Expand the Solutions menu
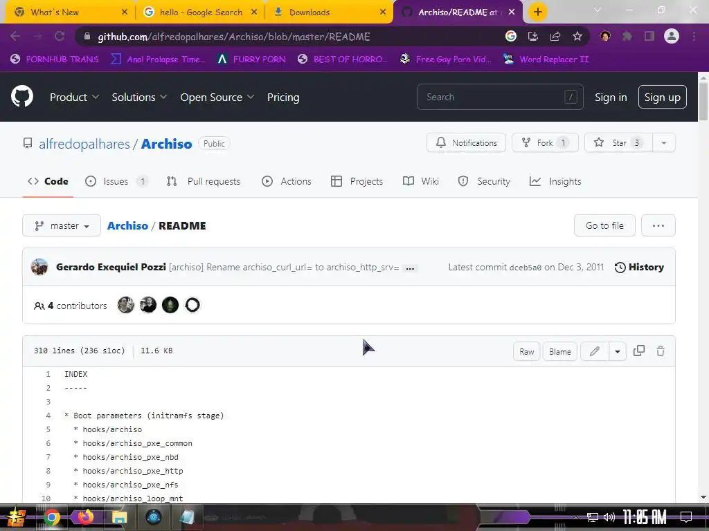 coord(139,97)
